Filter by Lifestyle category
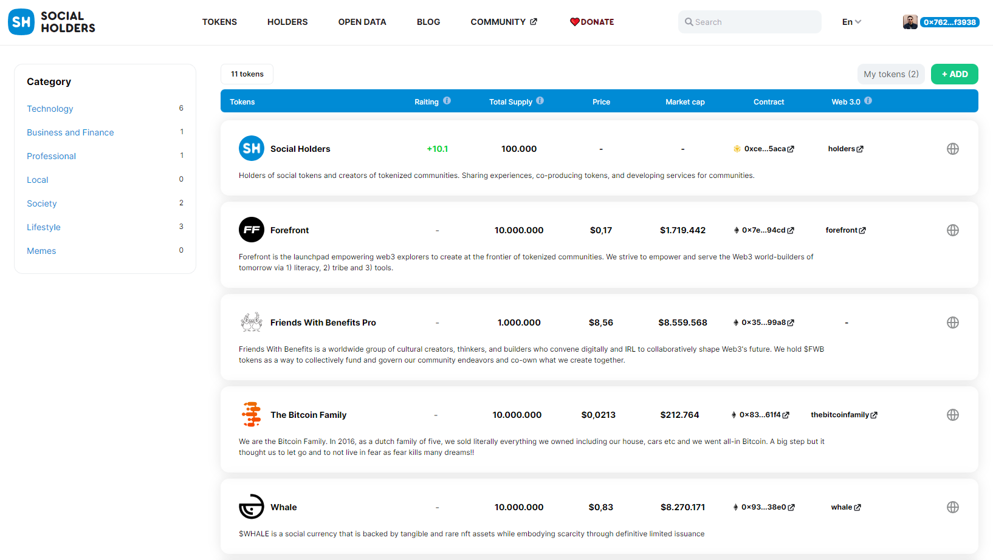993x560 pixels. (44, 227)
